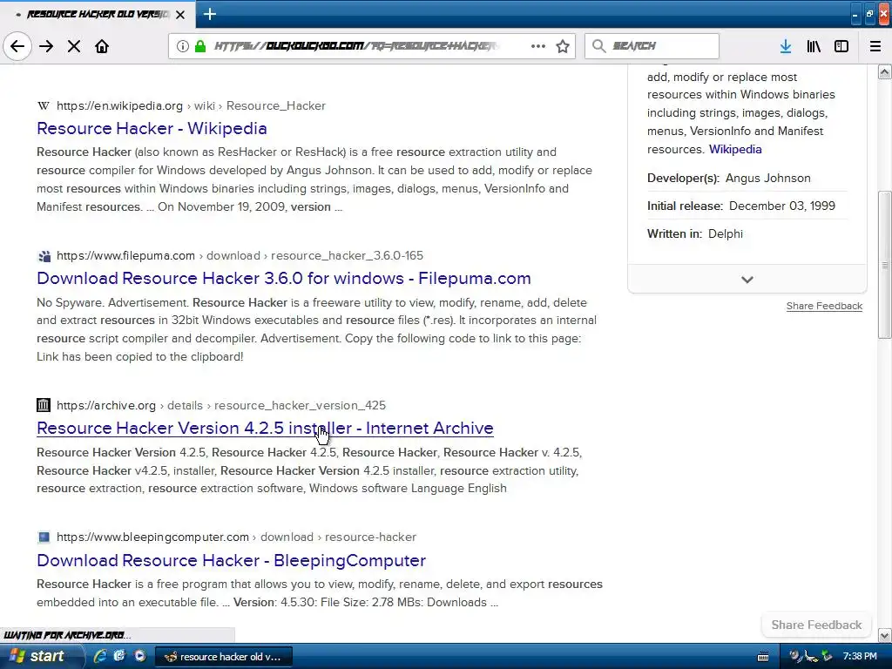Go forward to the next page
The image size is (892, 669).
tap(46, 46)
